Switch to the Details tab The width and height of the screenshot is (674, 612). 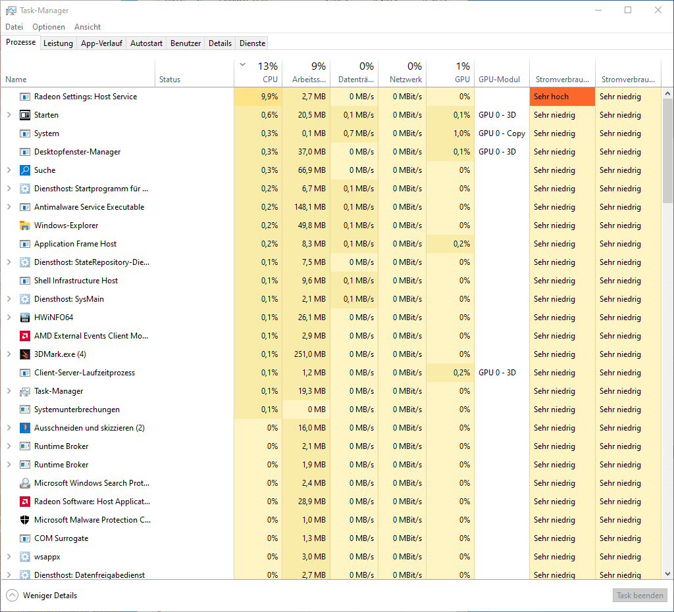[220, 43]
